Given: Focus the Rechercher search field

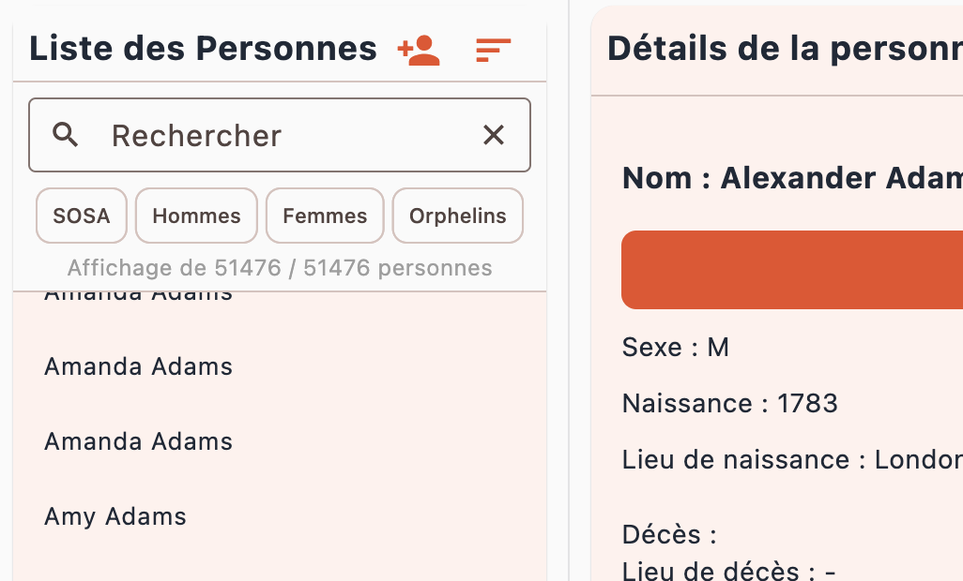Looking at the screenshot, I should tap(280, 135).
